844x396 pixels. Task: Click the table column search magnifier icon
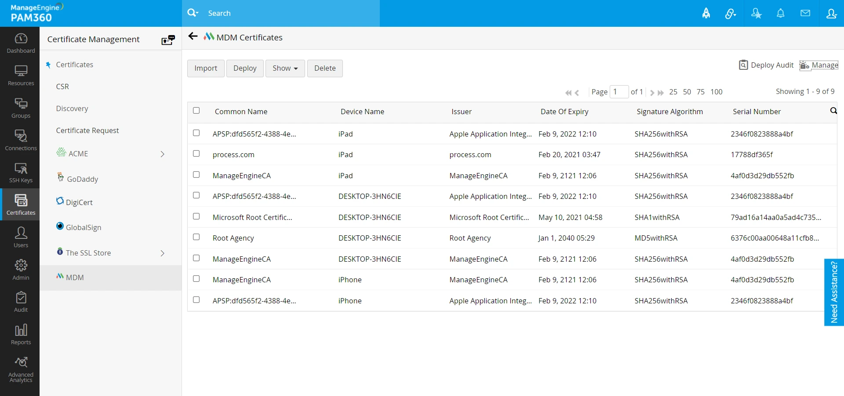coord(833,111)
